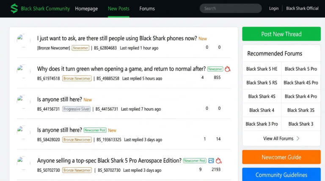
Task: Click the View All Forums link
Action: [x=278, y=138]
